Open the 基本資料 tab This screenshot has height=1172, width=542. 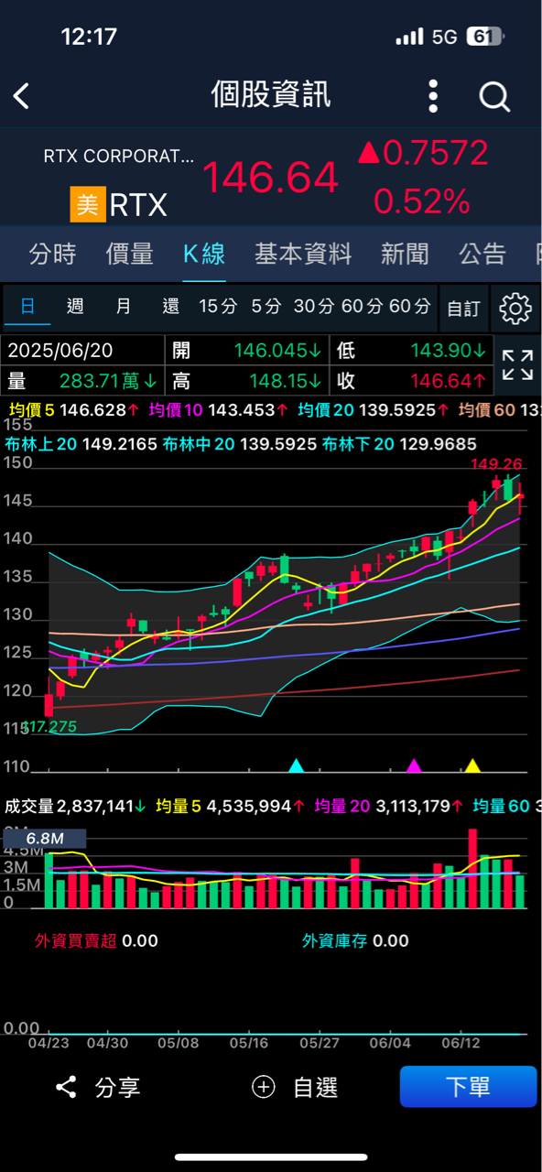pos(303,254)
